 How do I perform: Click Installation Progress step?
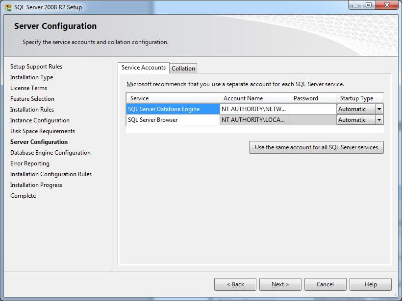pos(36,185)
